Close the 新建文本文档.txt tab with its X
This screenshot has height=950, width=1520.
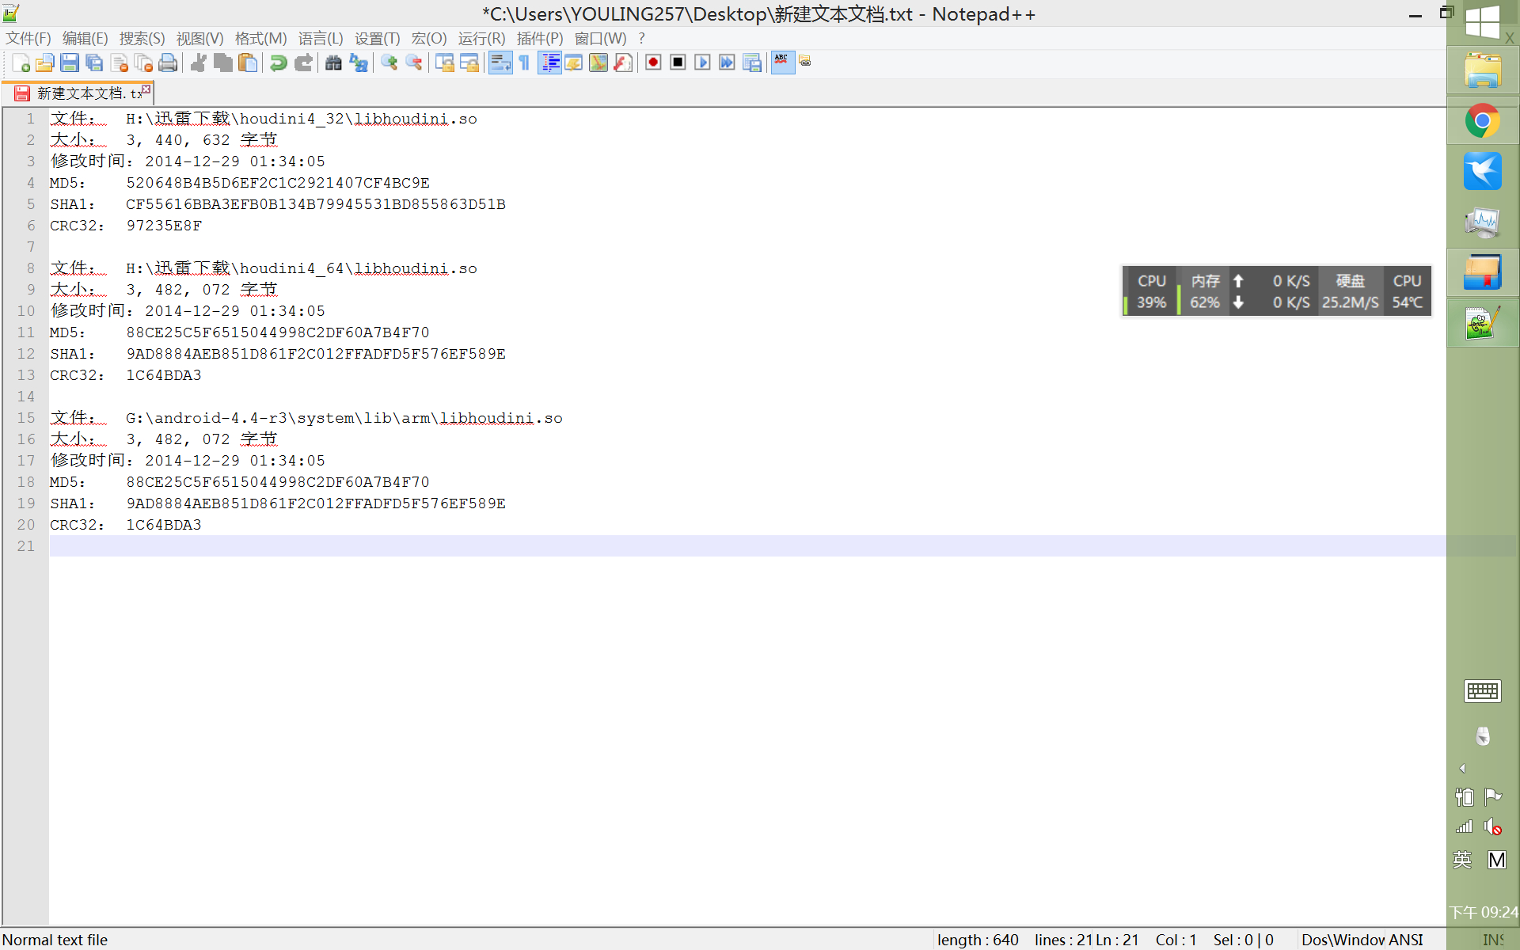[x=146, y=89]
